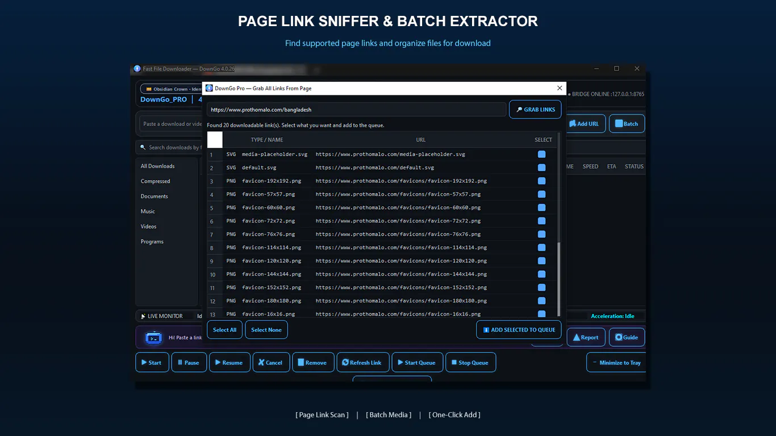776x436 pixels.
Task: Select Compressed category in sidebar
Action: [156, 181]
